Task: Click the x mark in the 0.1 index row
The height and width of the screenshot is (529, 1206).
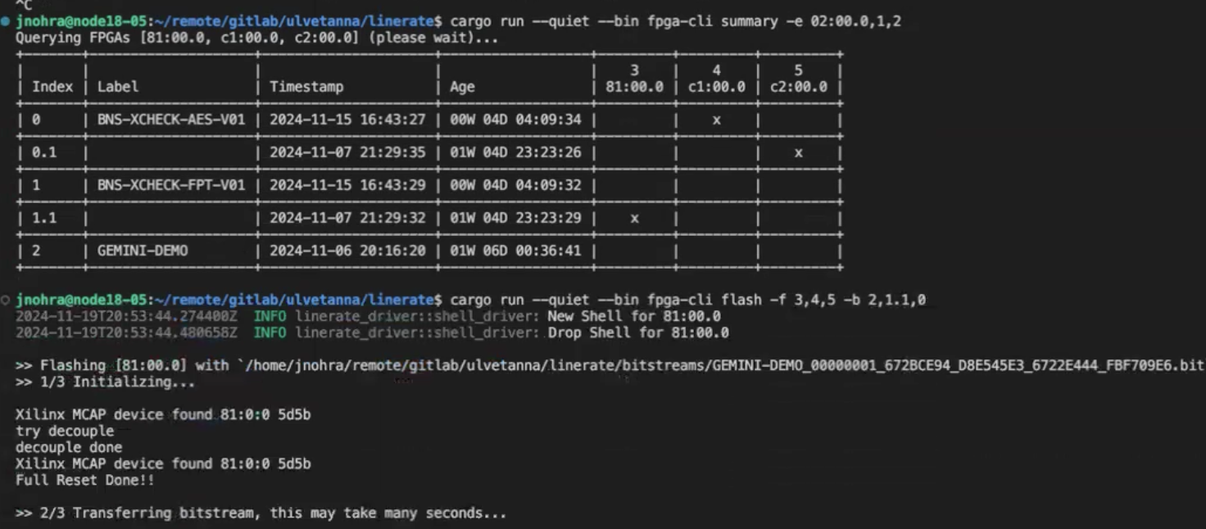Action: tap(798, 152)
